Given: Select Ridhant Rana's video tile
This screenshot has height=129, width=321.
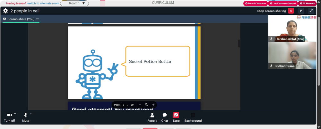Looking at the screenshot, I should pyautogui.click(x=292, y=56).
